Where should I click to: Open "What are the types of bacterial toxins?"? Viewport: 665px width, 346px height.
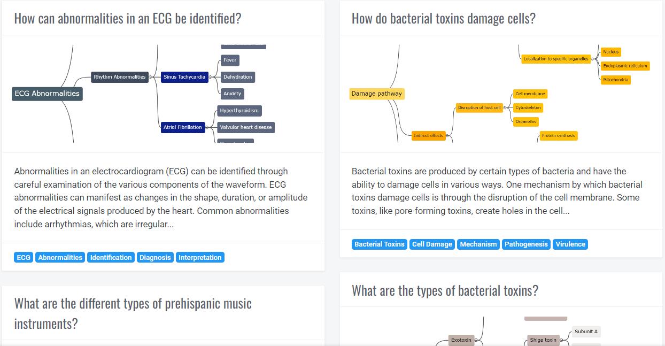445,290
